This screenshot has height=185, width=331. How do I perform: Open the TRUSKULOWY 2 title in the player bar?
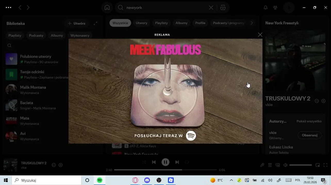coord(34,163)
